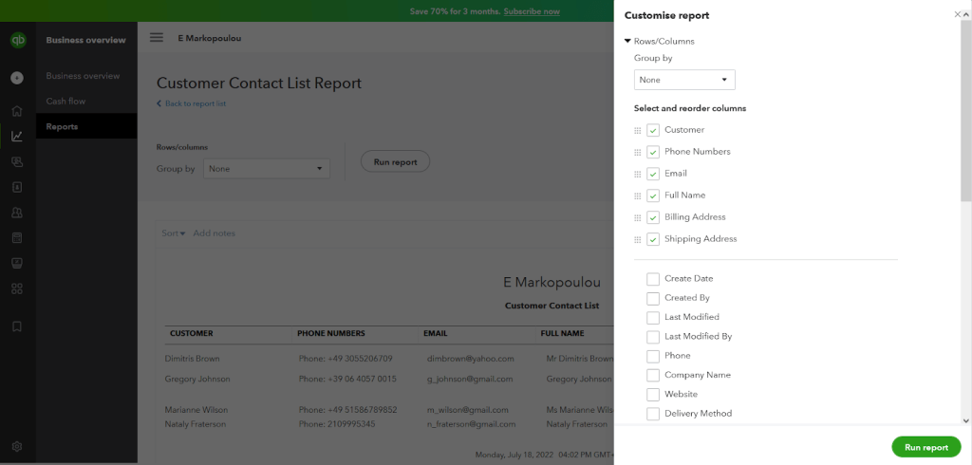Open the apps grid icon in sidebar
This screenshot has height=465, width=972.
[x=17, y=288]
